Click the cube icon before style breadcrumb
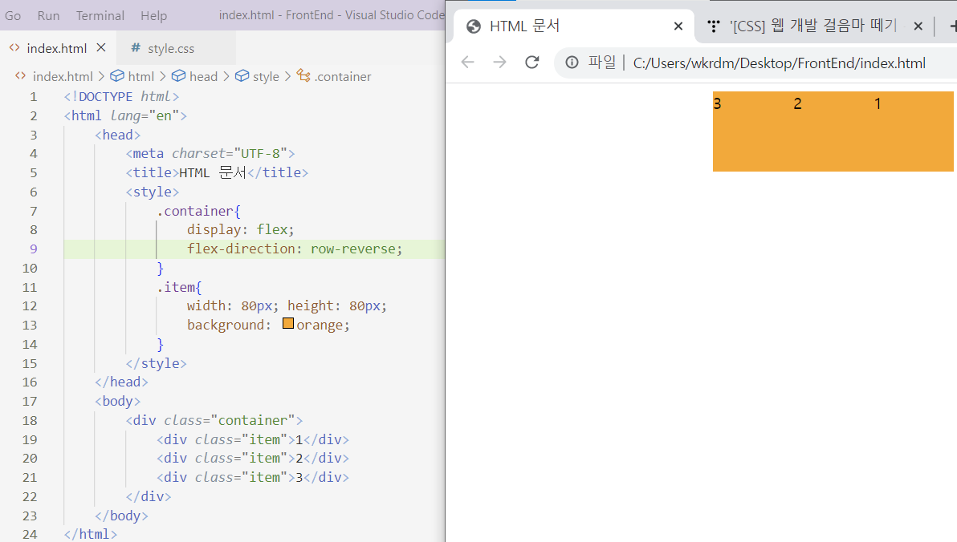Image resolution: width=957 pixels, height=542 pixels. click(242, 75)
